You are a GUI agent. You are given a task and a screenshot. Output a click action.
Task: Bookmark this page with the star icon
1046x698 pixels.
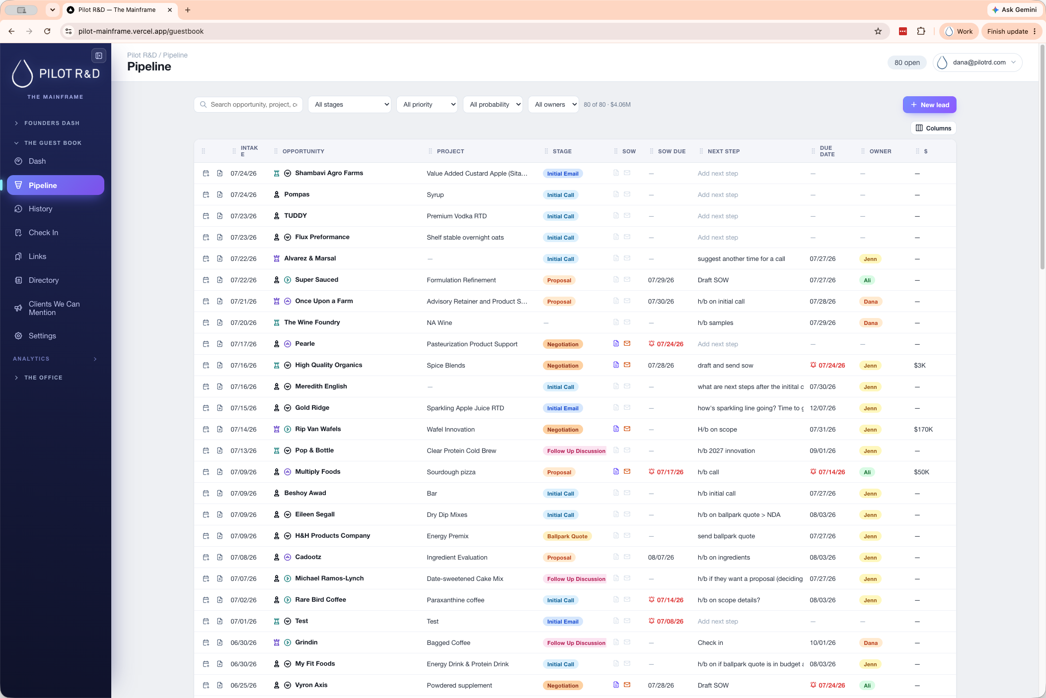pos(878,31)
